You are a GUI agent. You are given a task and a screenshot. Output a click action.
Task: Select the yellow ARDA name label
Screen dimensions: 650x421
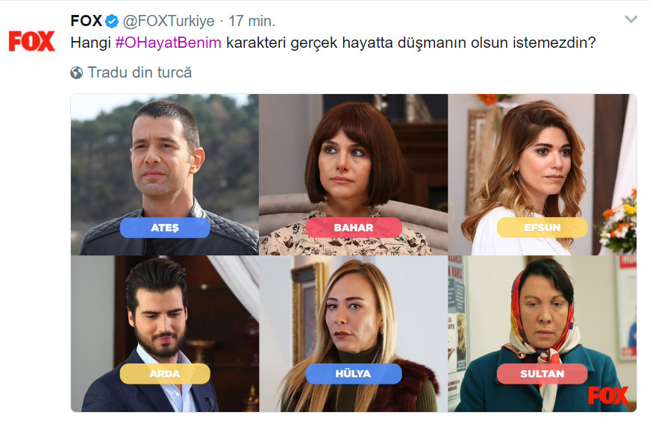point(165,374)
